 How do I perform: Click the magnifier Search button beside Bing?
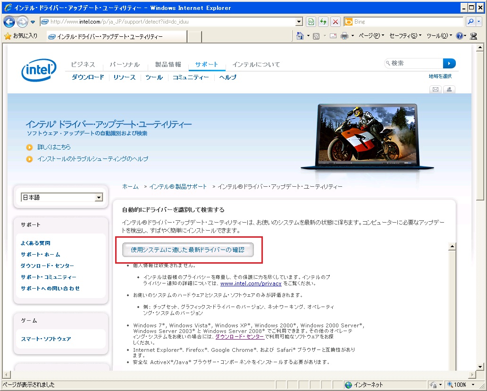point(471,22)
